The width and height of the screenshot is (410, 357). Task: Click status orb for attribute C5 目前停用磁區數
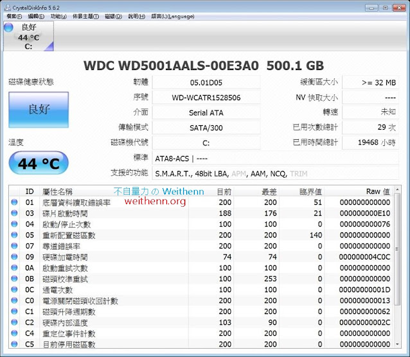coord(14,344)
